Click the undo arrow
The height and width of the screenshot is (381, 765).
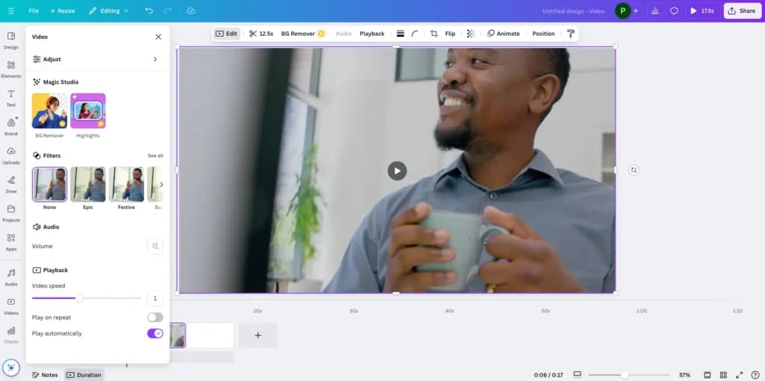pyautogui.click(x=149, y=10)
